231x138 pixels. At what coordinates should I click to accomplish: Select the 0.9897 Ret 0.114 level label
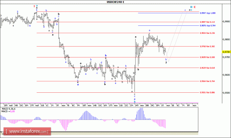coord(207,22)
